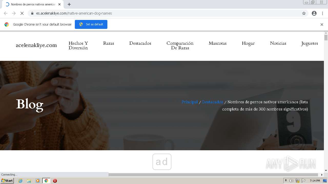
Task: Open the volume speaker tray icon
Action: click(x=291, y=181)
